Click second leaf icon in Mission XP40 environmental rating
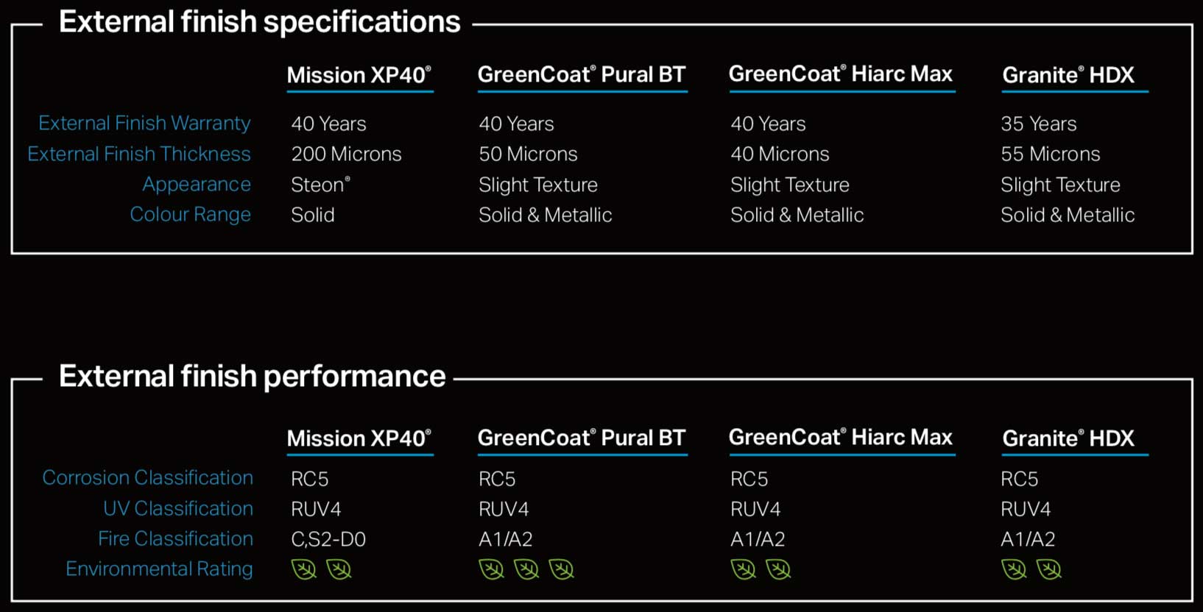The image size is (1203, 612). pos(339,569)
